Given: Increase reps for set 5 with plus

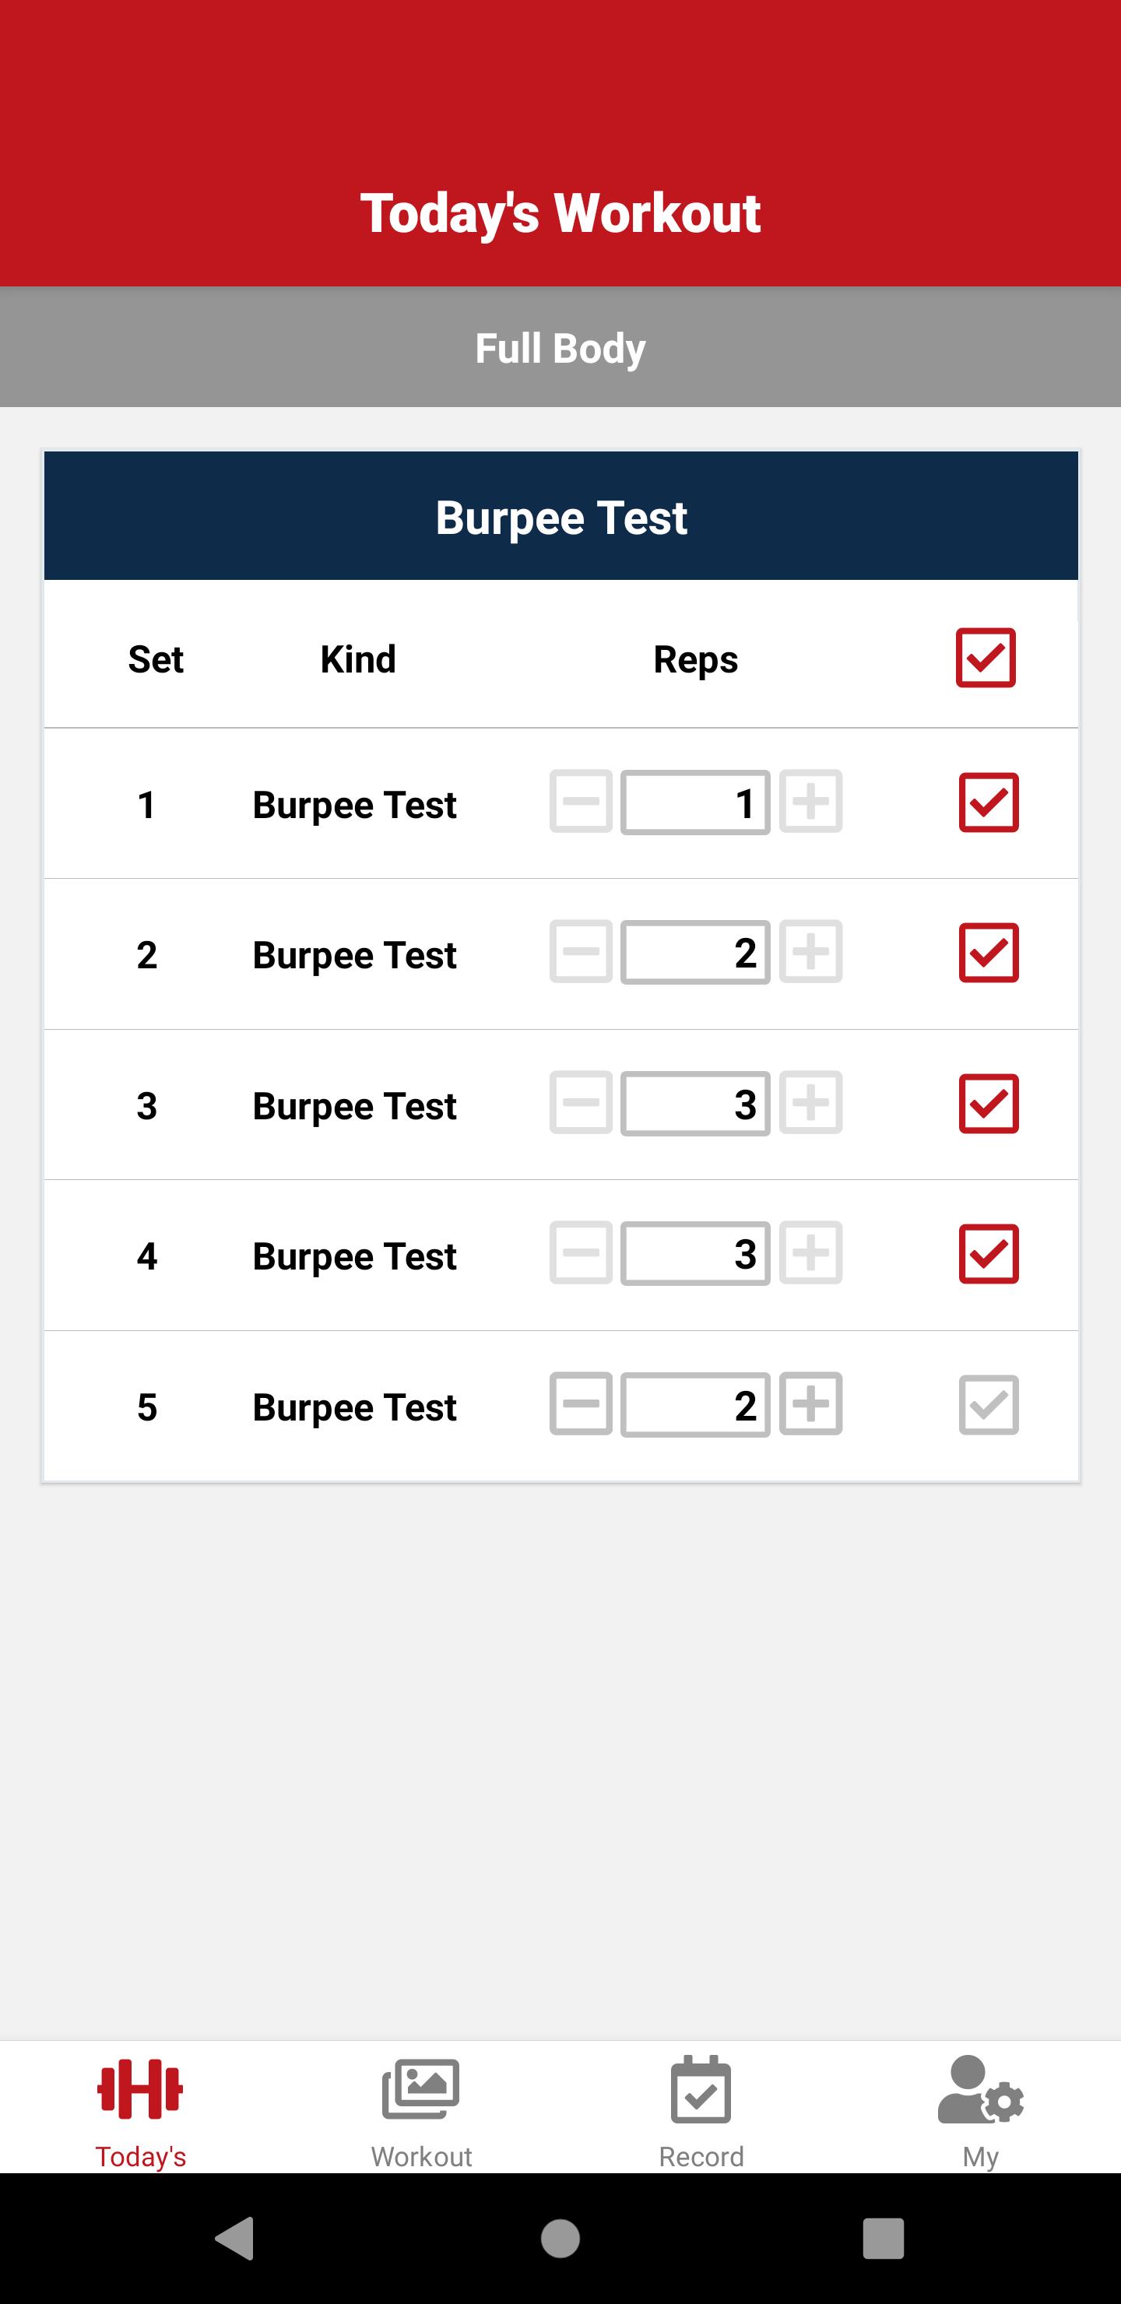Looking at the screenshot, I should click(810, 1404).
